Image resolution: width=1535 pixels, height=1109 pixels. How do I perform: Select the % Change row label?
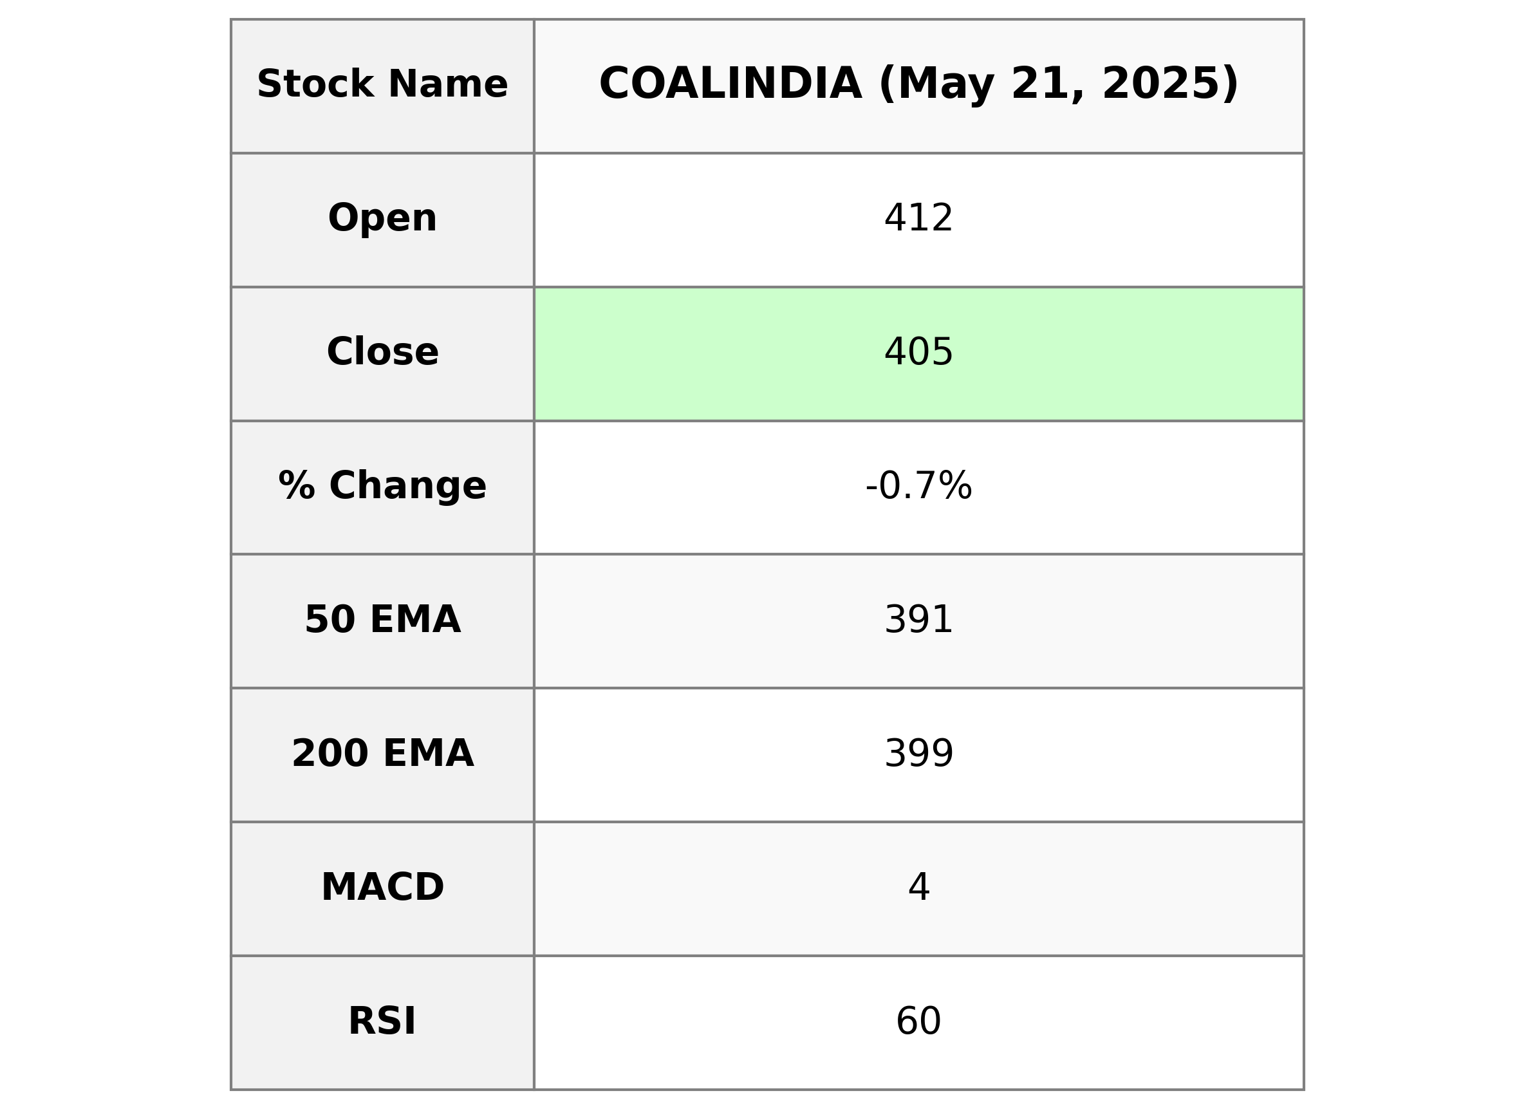(382, 486)
